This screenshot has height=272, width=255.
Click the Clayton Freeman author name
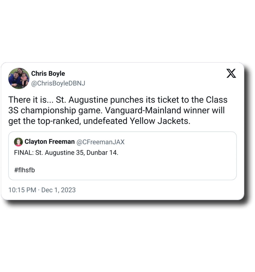tap(50, 142)
